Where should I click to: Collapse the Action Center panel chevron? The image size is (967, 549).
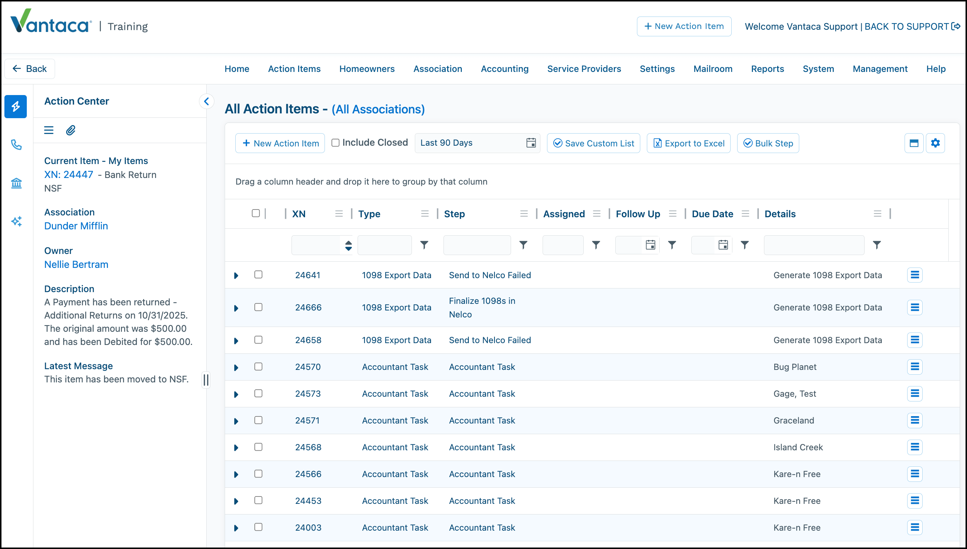tap(206, 101)
